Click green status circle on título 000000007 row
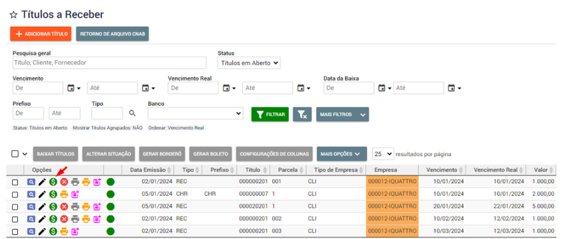 click(x=110, y=194)
